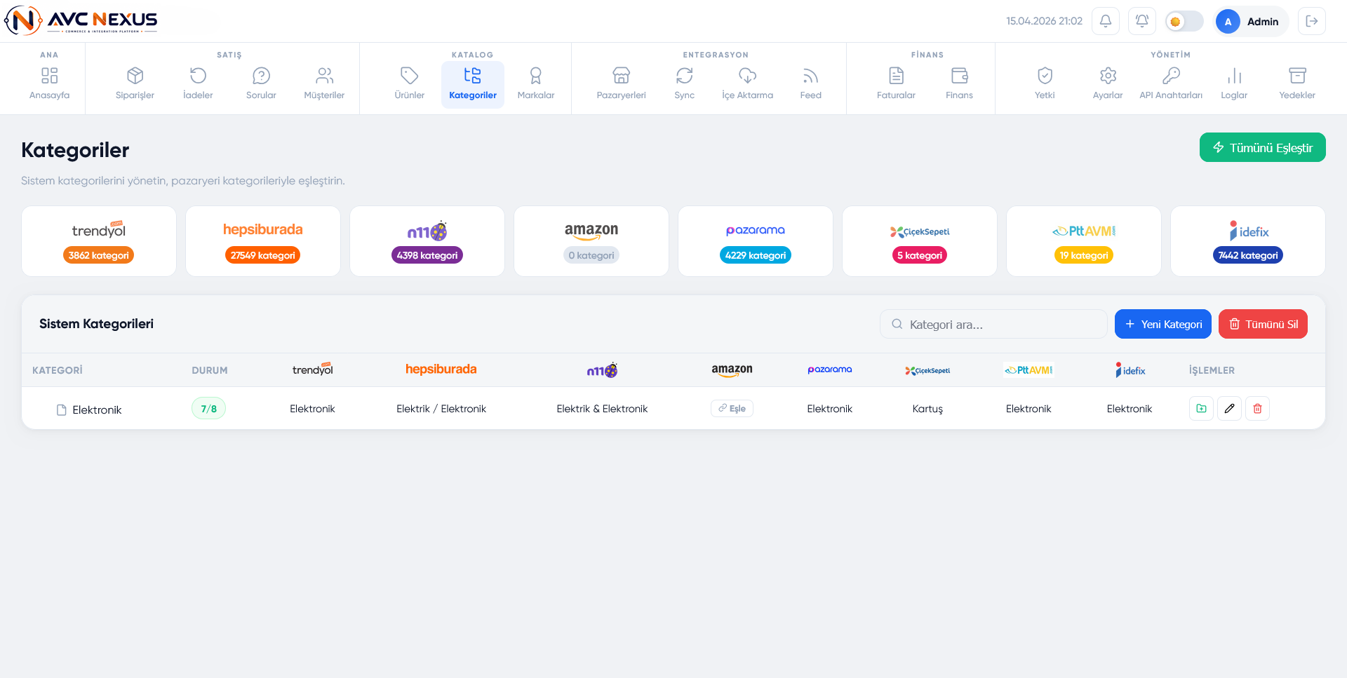This screenshot has height=678, width=1347.
Task: Go to Siparişler orders section
Action: [135, 84]
